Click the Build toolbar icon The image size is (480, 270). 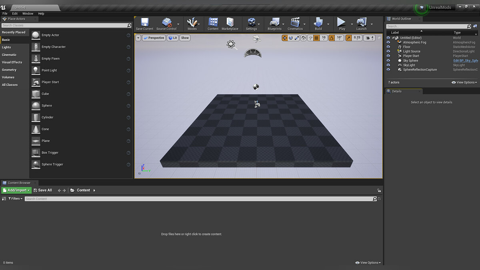coord(318,24)
